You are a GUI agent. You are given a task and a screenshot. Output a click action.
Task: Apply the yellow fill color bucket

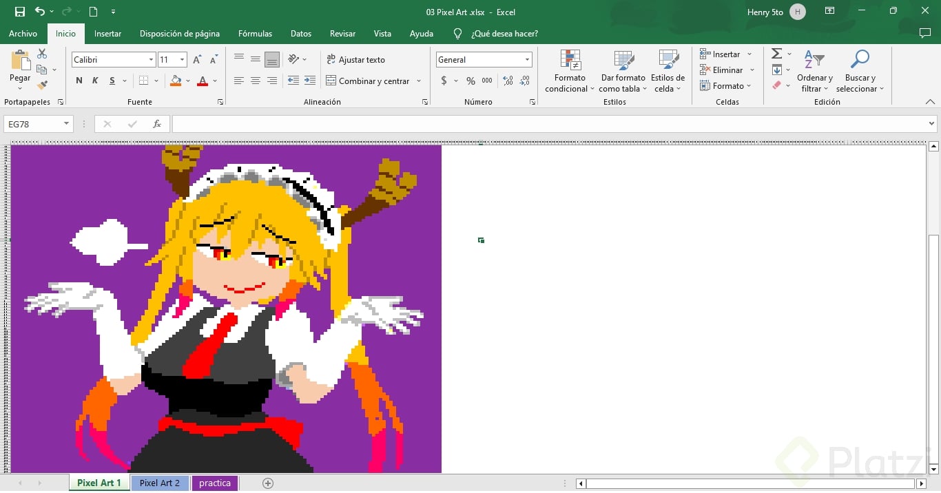click(x=176, y=81)
